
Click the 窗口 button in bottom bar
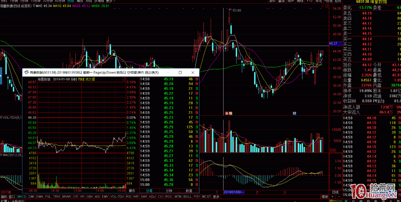(12, 197)
